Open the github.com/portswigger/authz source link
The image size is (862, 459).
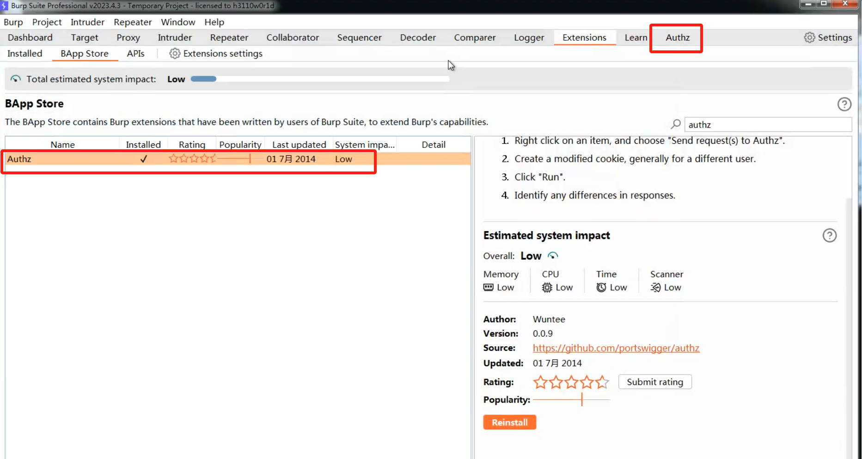click(x=616, y=348)
